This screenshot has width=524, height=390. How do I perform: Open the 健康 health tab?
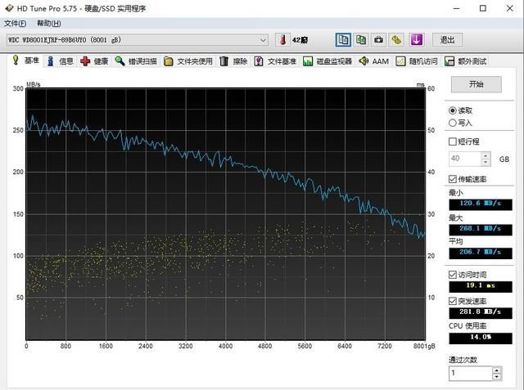click(95, 61)
